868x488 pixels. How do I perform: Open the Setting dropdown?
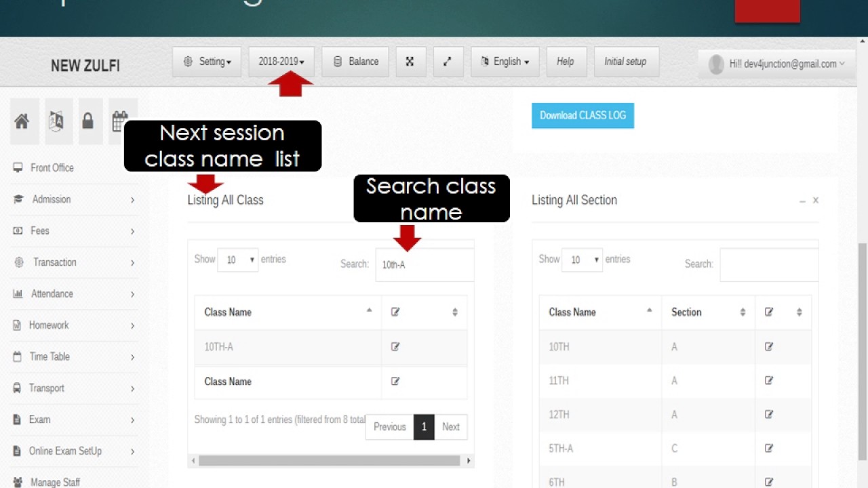pos(207,62)
